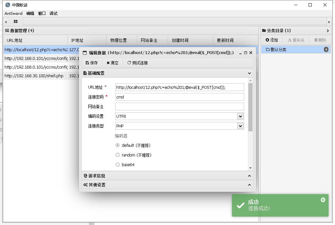Open the AntSword menu
This screenshot has height=225, width=335.
[14, 14]
